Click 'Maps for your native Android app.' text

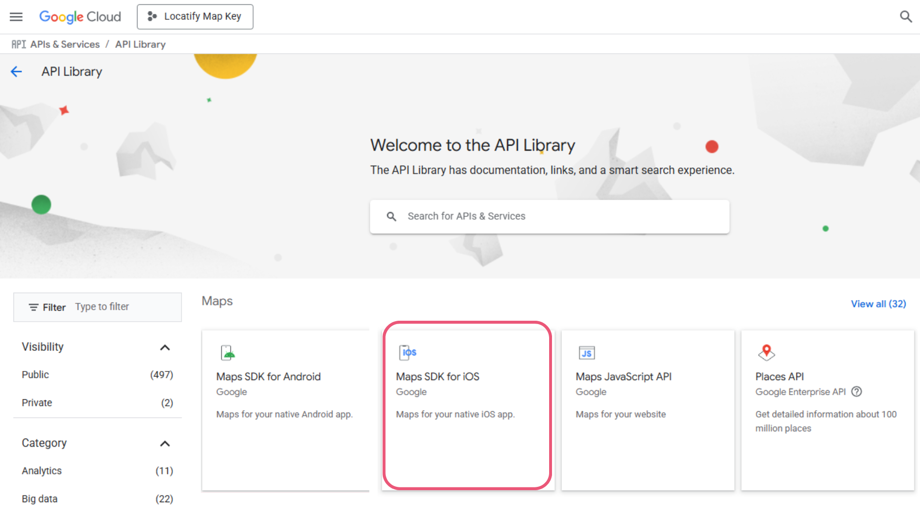point(284,414)
